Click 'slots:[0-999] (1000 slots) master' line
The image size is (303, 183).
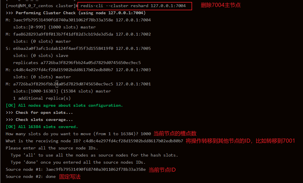point(55,27)
